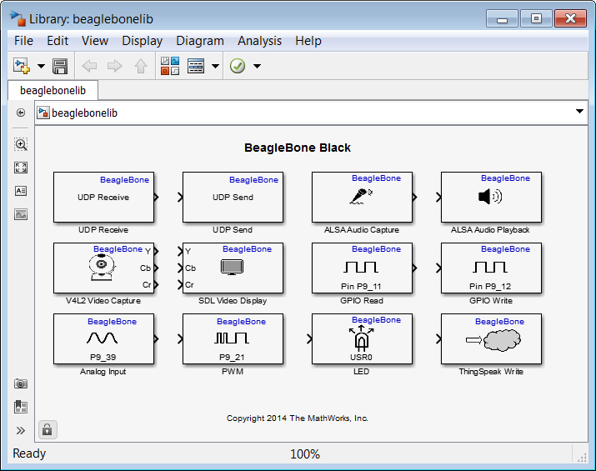Select the beaglebonelib tab
This screenshot has width=596, height=471.
point(53,90)
